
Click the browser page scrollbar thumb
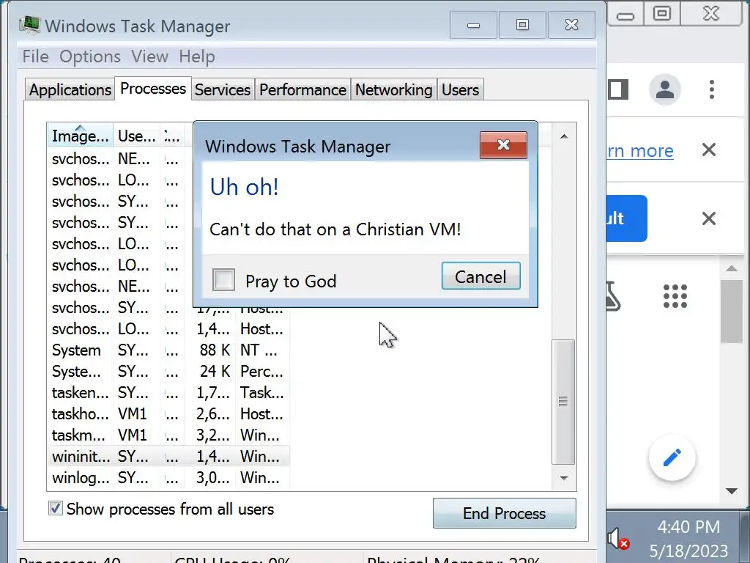pos(732,312)
